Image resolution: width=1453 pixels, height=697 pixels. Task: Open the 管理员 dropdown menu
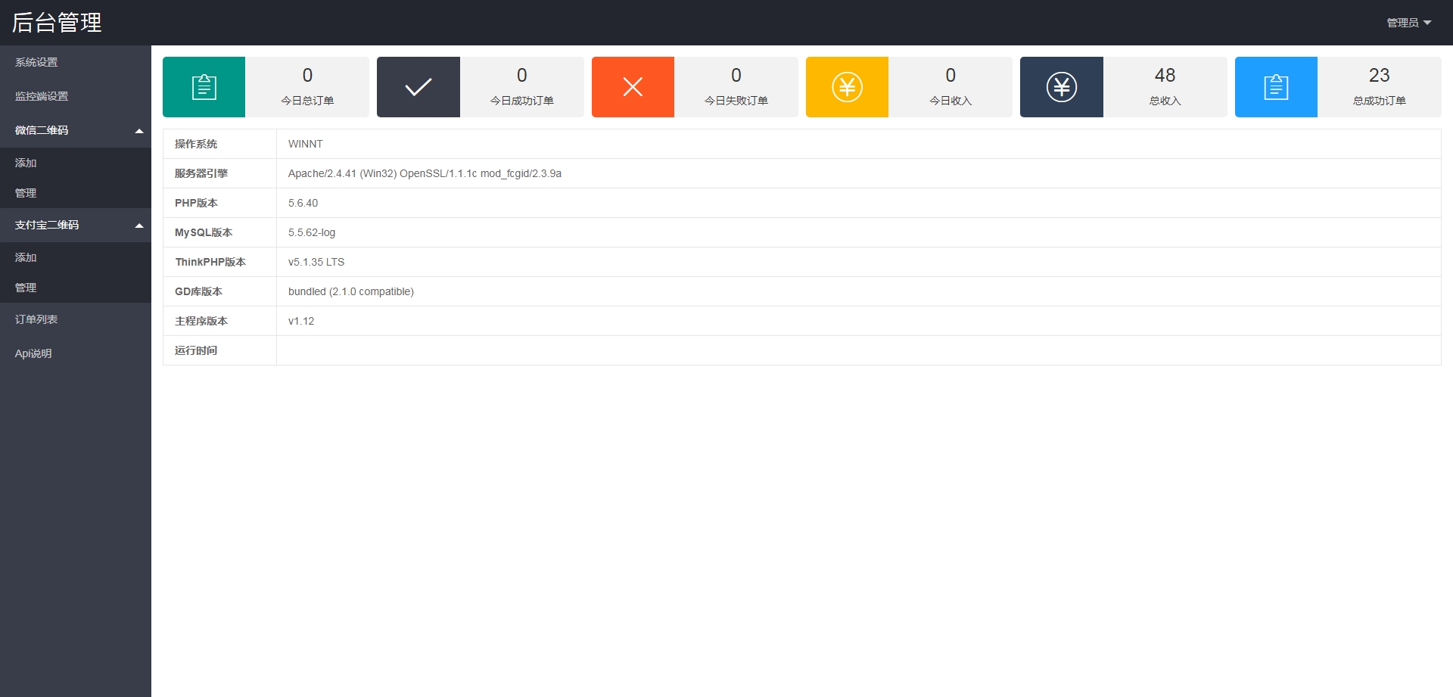(1408, 23)
